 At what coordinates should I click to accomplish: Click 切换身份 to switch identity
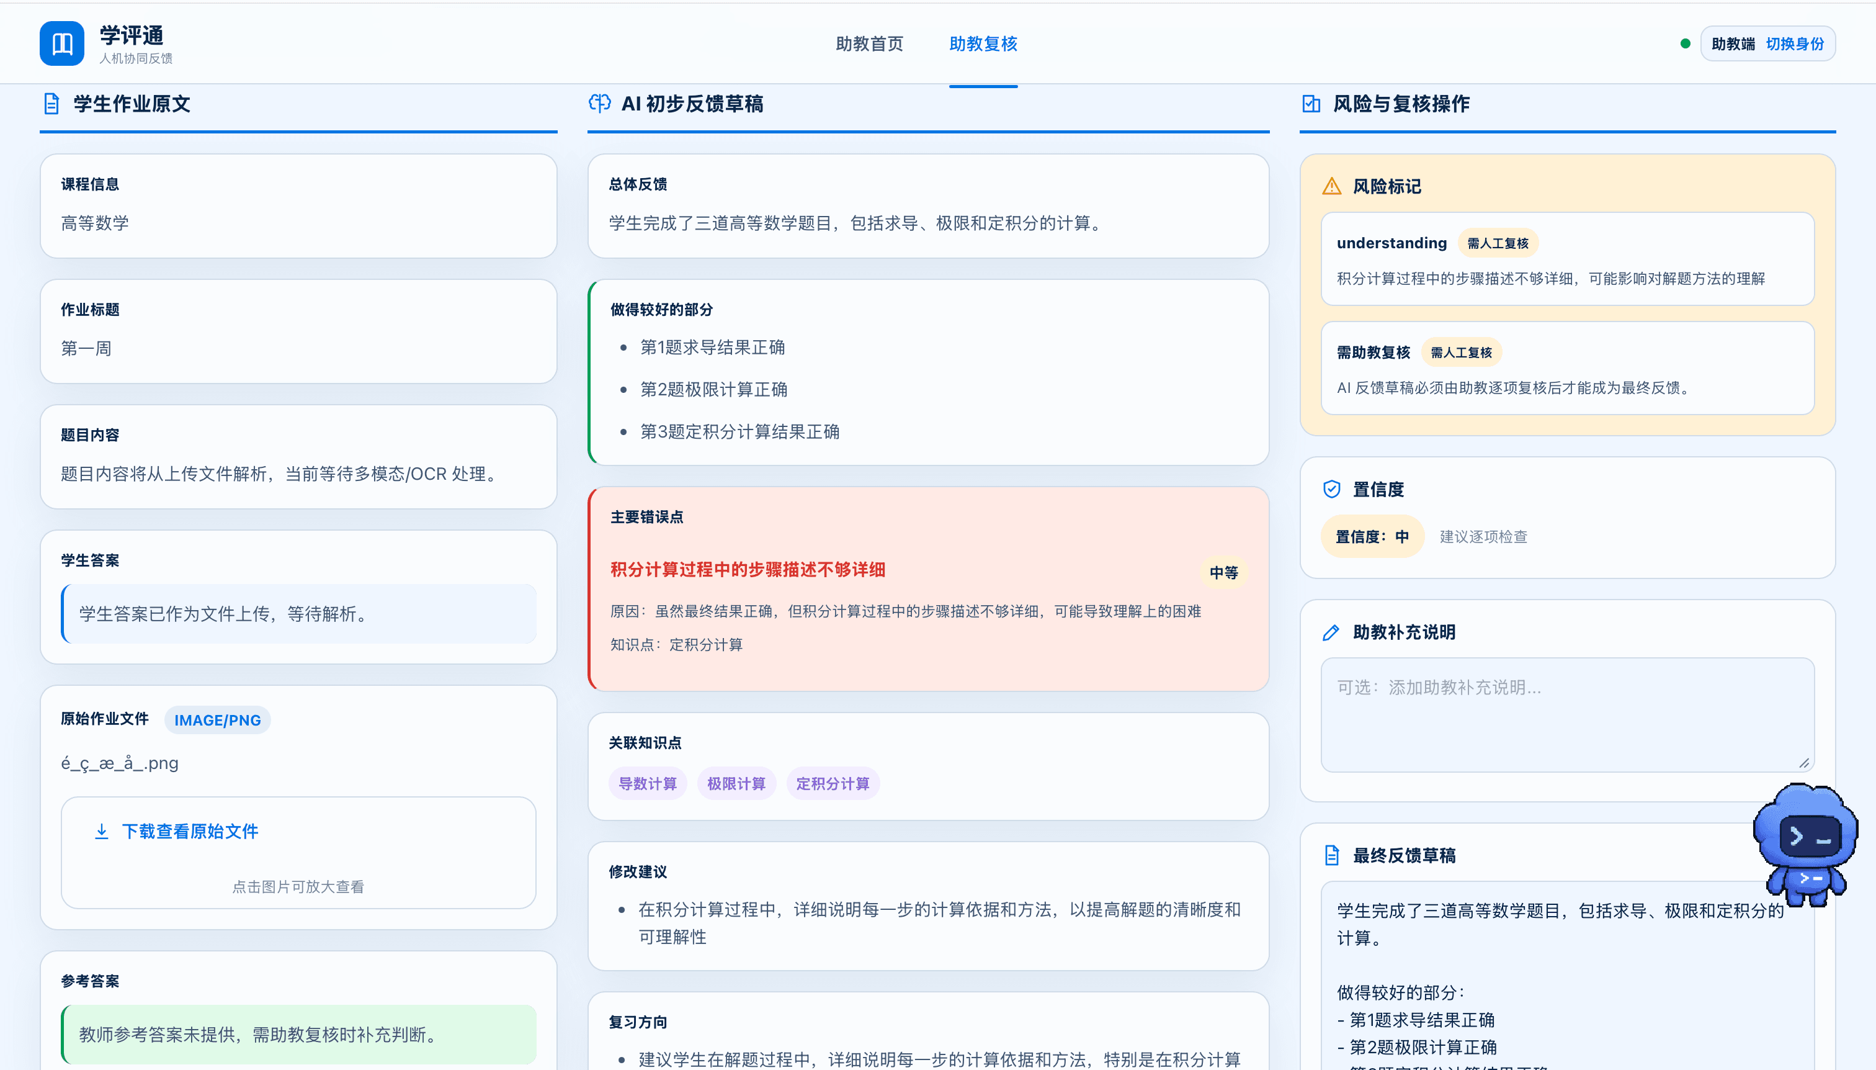[x=1795, y=44]
